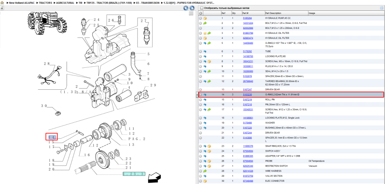Image resolution: width=385 pixels, height=184 pixels.
Task: Open 'New Holland AG APAC' breadcrumb
Action: 22,3
